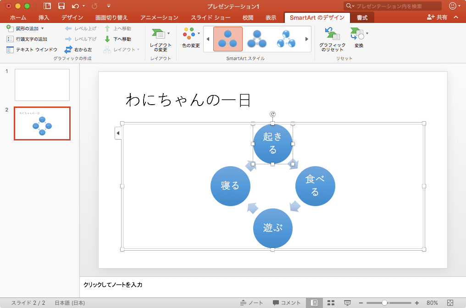
Task: Select the 寝る circle shape
Action: (x=230, y=186)
